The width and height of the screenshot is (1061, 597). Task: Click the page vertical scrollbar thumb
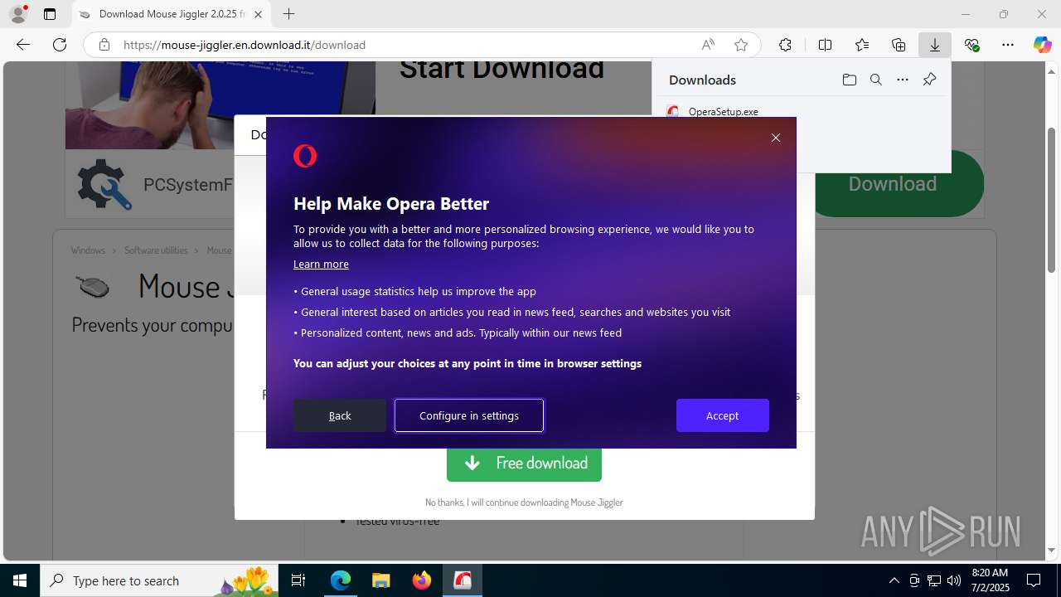click(x=1051, y=200)
